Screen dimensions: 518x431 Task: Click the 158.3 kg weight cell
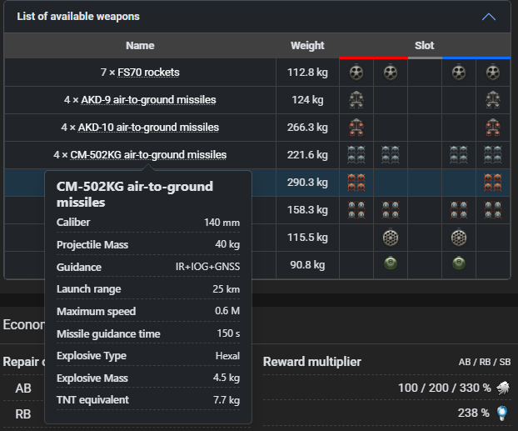307,210
